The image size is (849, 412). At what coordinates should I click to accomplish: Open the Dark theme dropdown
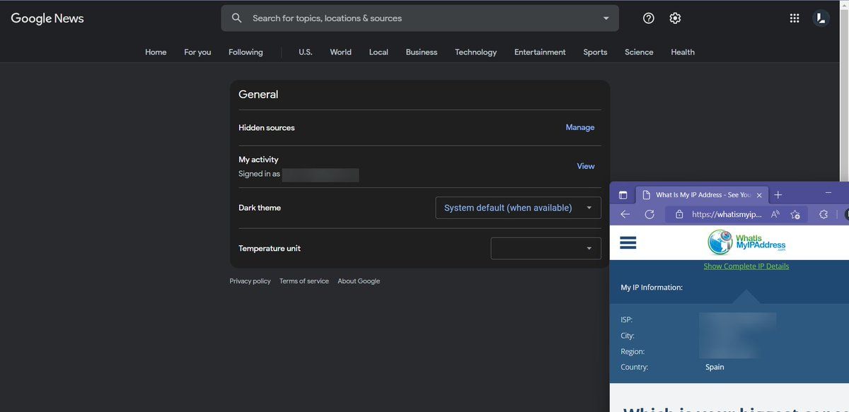(518, 208)
